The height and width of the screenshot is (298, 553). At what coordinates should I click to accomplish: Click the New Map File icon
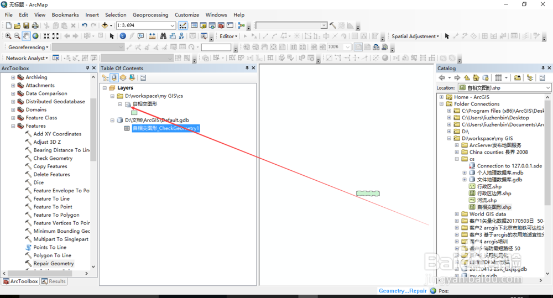click(8, 25)
